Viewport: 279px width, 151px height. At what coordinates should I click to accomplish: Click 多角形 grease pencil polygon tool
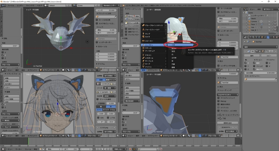(136, 19)
